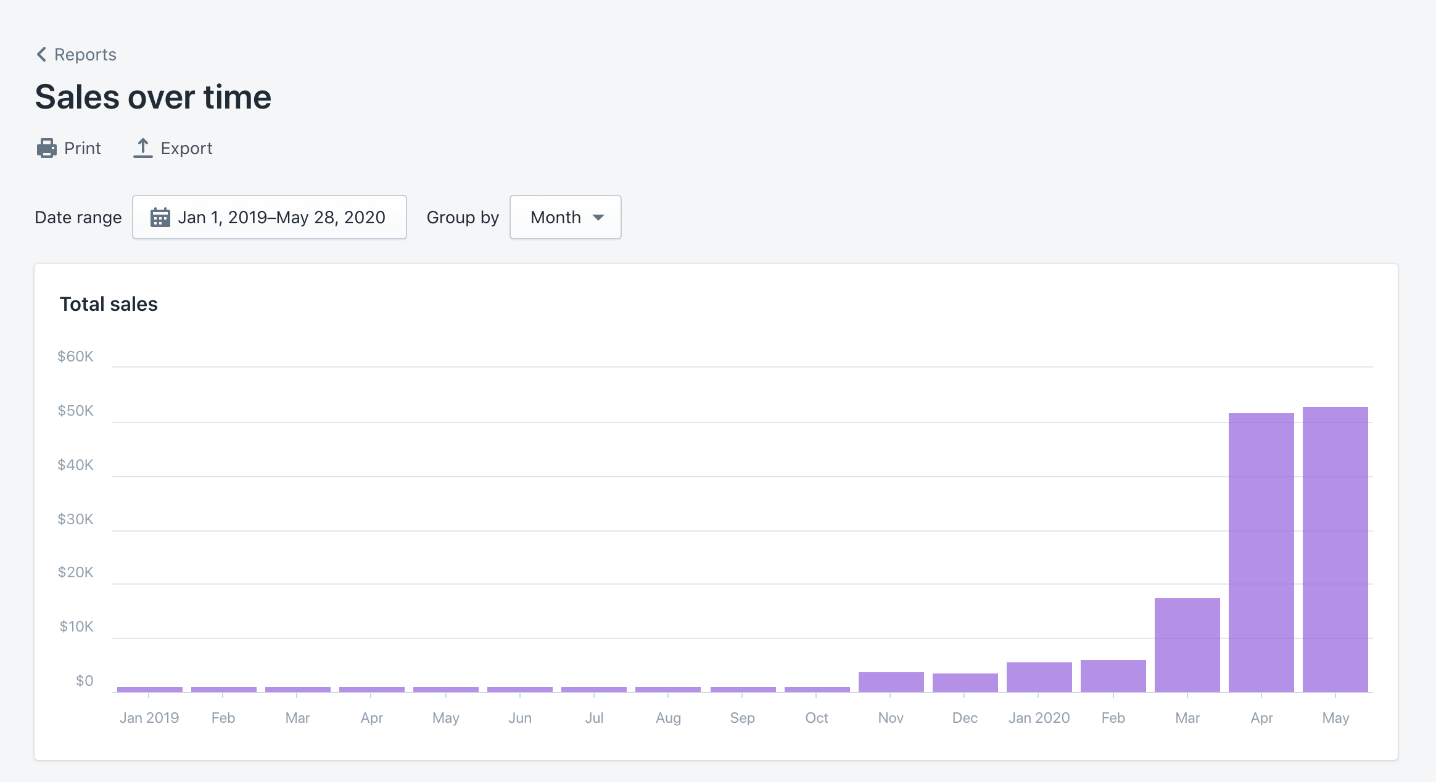Select the Jan 2020 sales bar
1436x782 pixels.
[x=1039, y=677]
